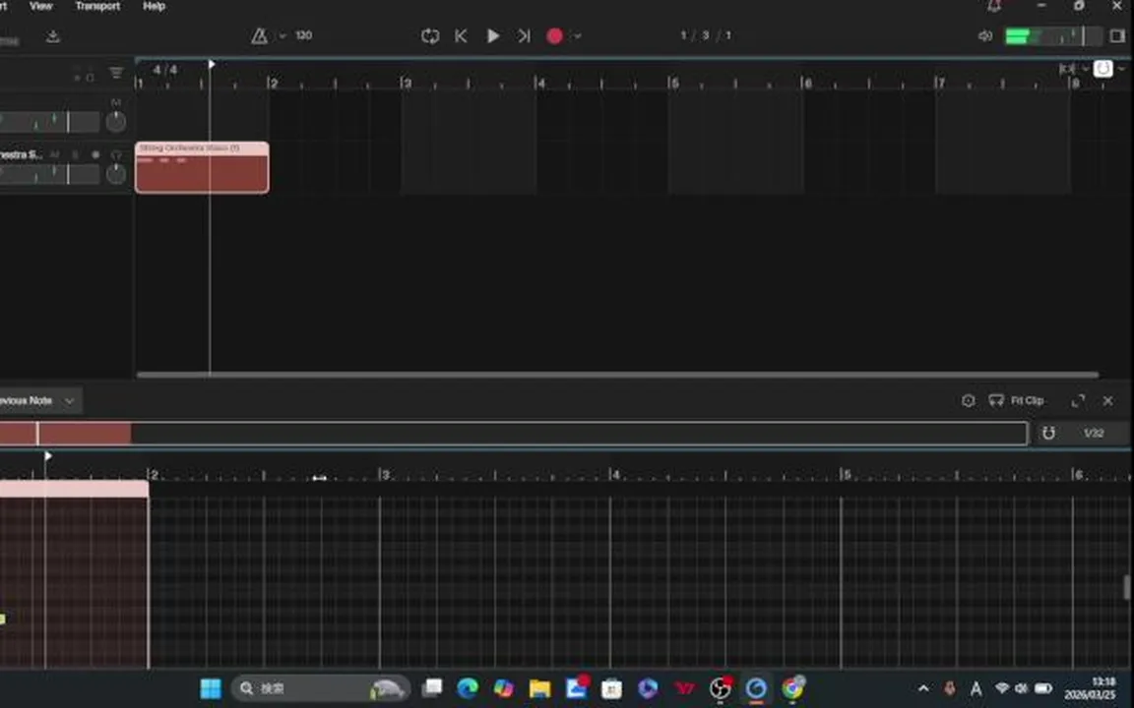This screenshot has height=708, width=1134.
Task: Open track list filter icon
Action: [116, 72]
